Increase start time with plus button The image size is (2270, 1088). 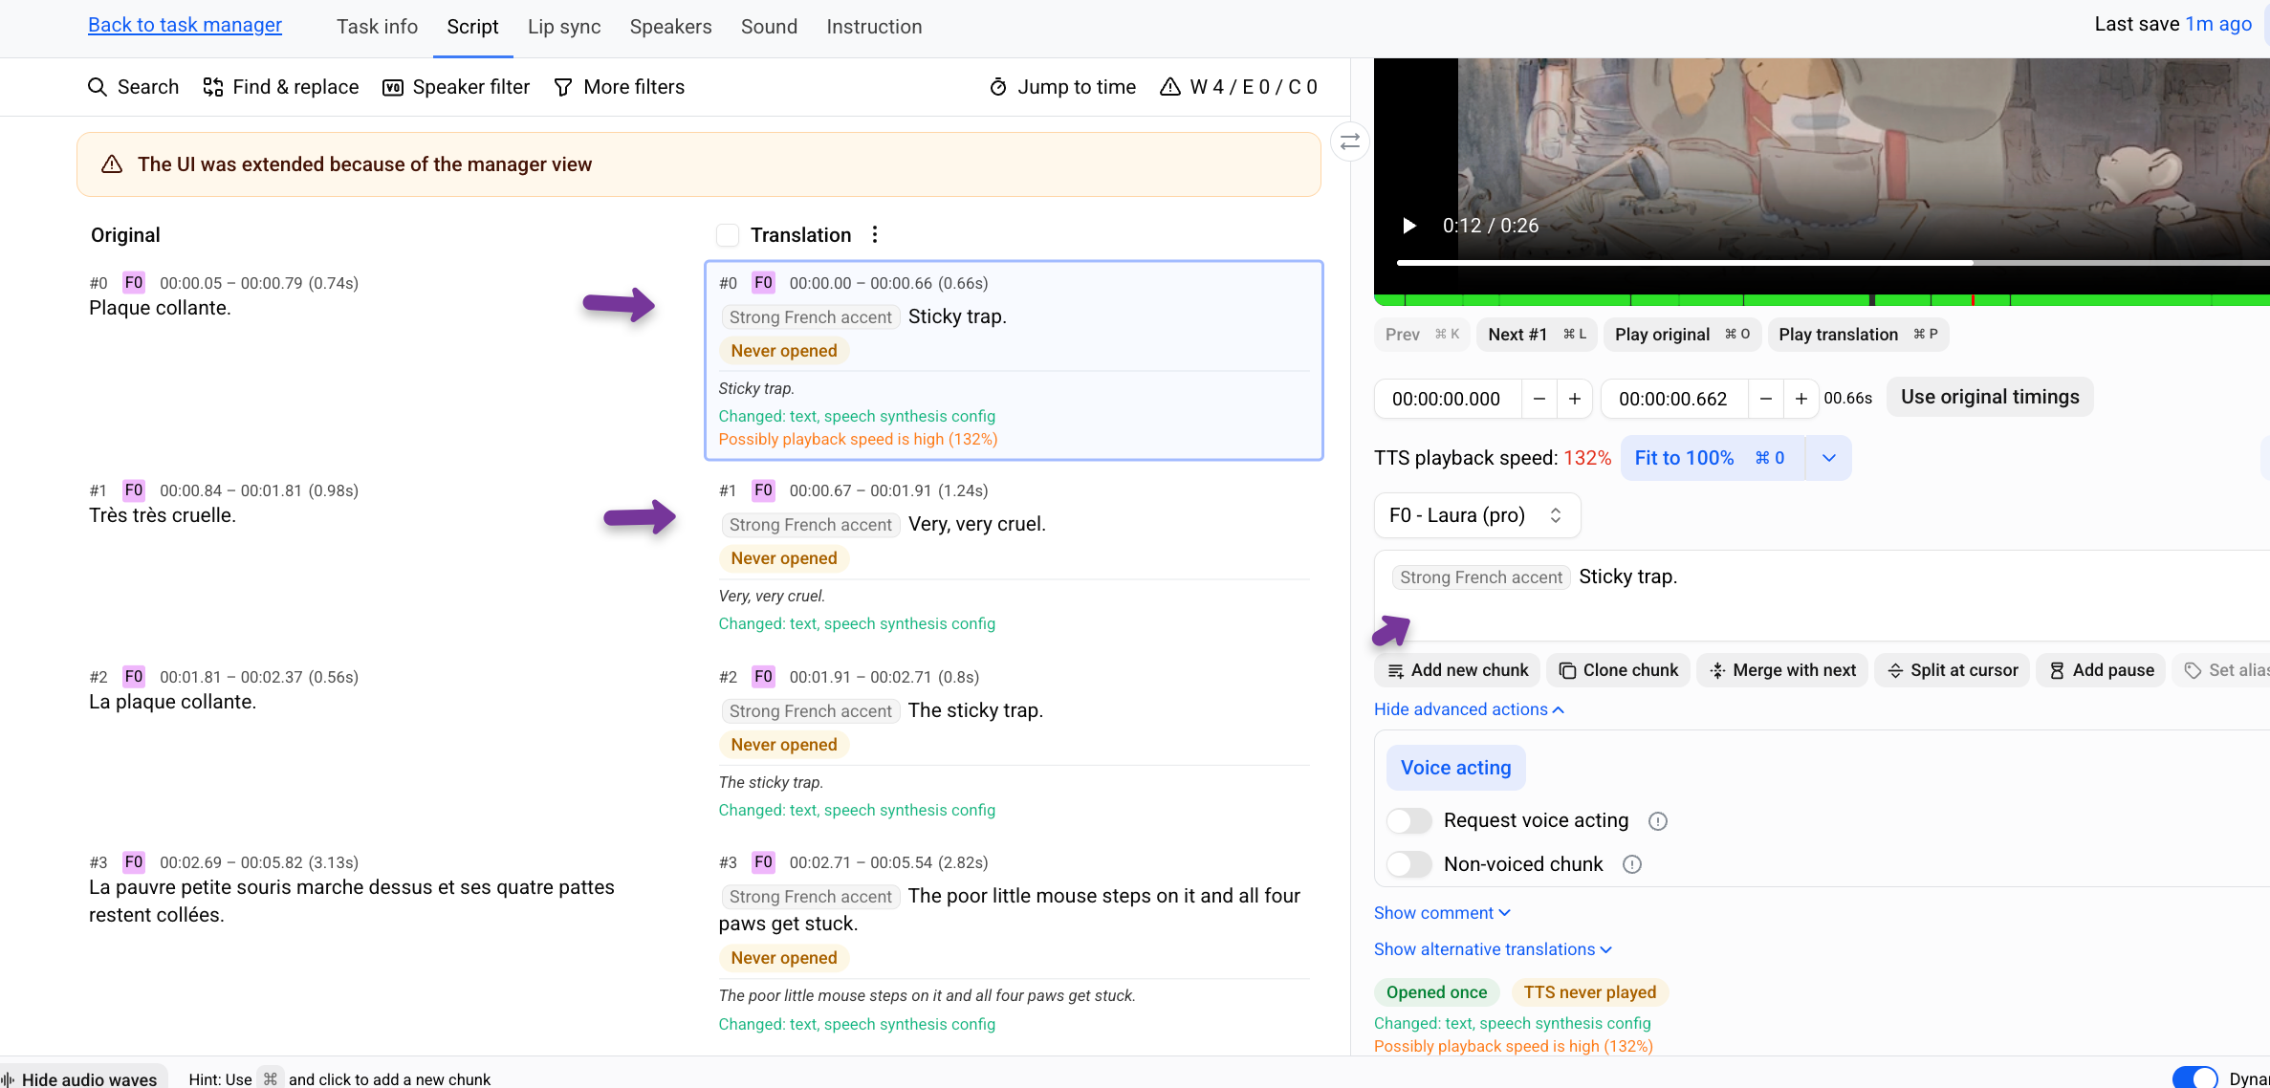[x=1574, y=399]
